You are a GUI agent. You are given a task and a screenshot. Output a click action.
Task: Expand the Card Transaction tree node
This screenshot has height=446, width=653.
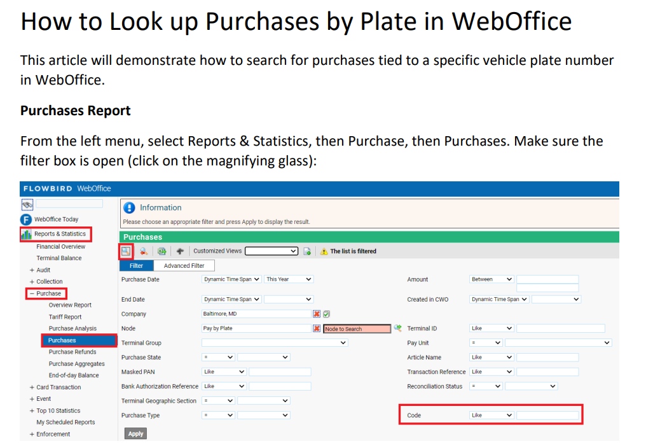tap(32, 387)
